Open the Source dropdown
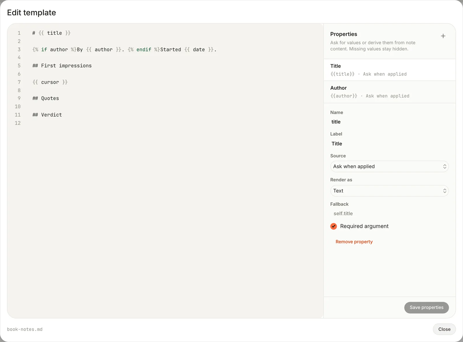This screenshot has width=463, height=342. coord(389,167)
